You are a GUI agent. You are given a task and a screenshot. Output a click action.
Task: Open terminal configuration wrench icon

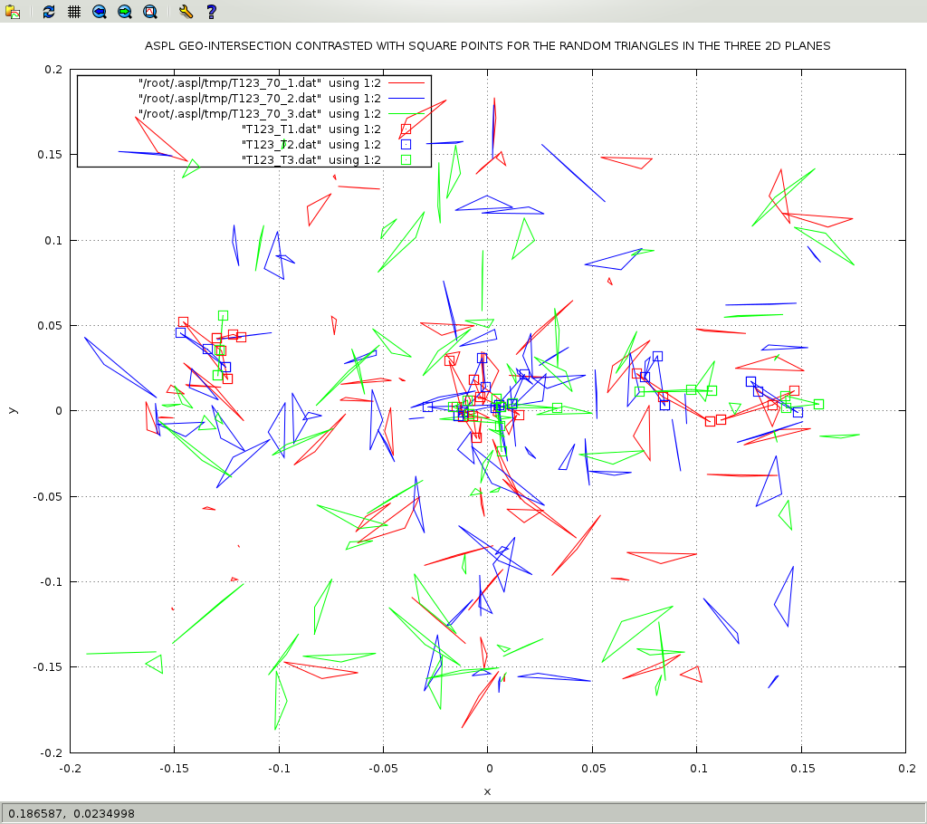186,12
